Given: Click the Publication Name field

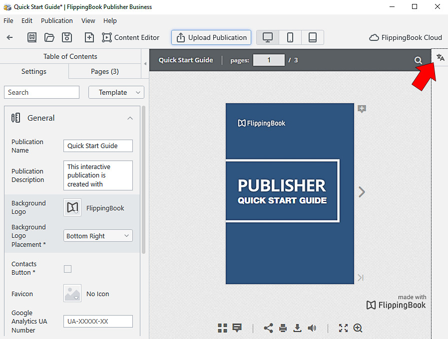Looking at the screenshot, I should (x=98, y=146).
